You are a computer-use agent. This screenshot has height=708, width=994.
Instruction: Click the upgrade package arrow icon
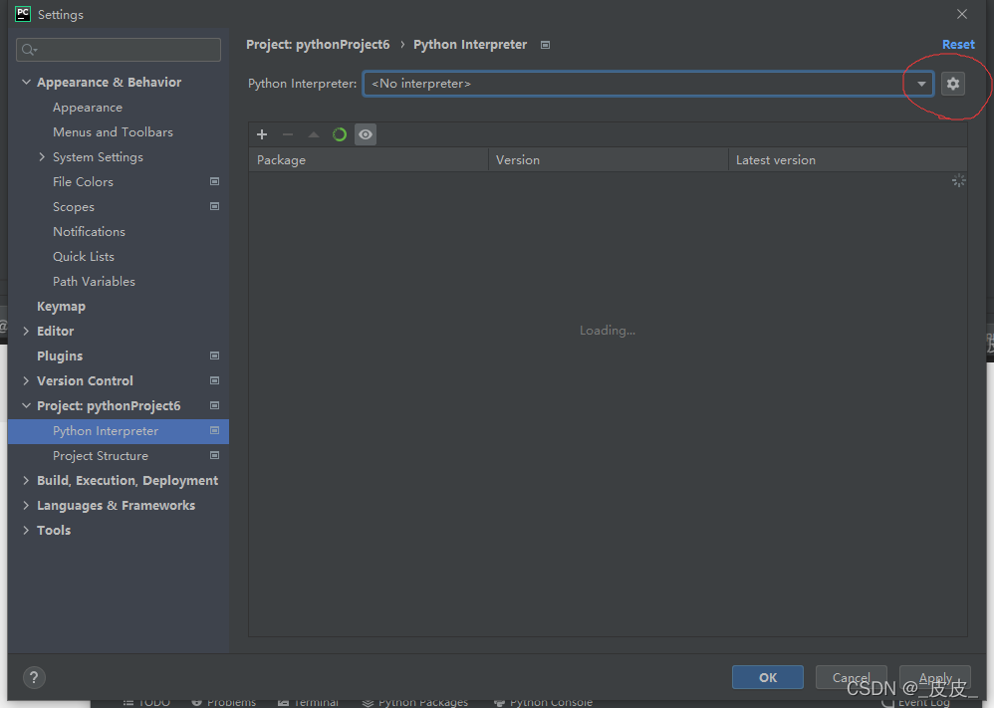coord(314,134)
